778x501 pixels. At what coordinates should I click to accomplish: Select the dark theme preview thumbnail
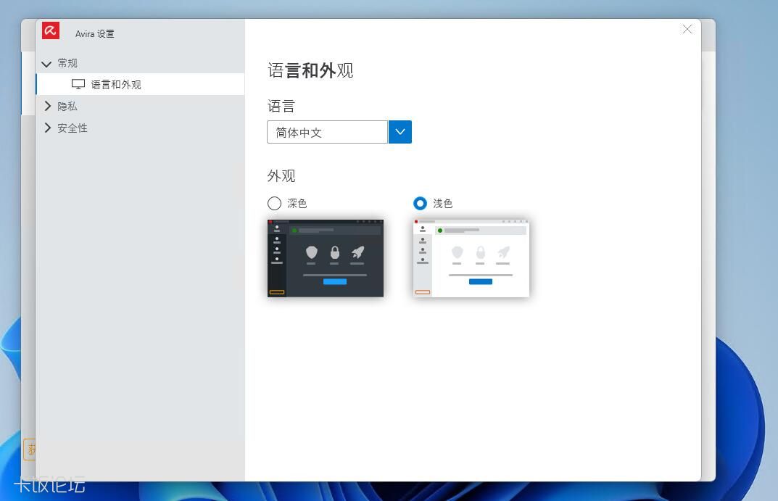(x=325, y=257)
